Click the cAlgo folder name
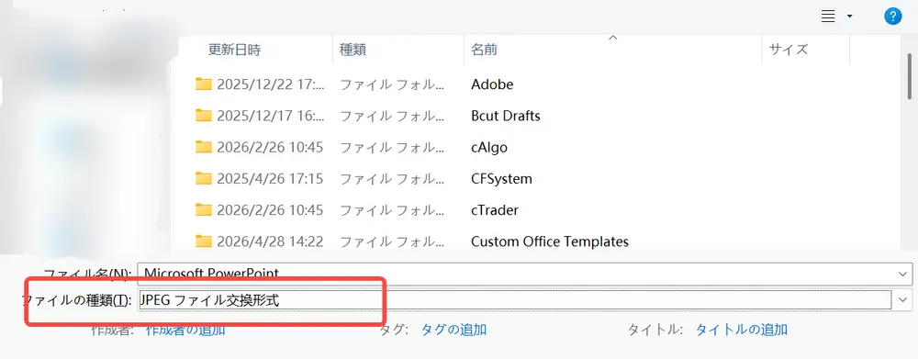This screenshot has width=918, height=359. click(489, 148)
